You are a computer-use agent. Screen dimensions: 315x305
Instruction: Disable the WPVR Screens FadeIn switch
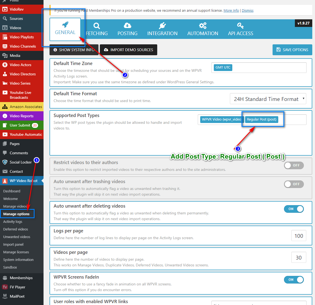pos(294,280)
